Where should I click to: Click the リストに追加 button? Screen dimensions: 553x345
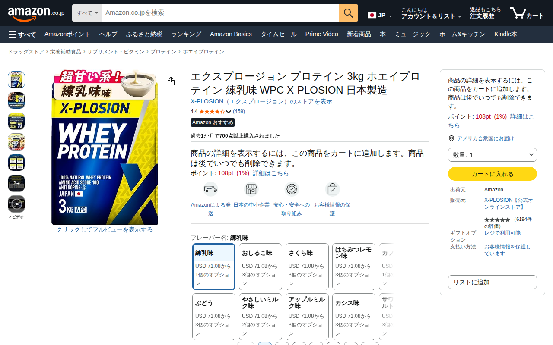pyautogui.click(x=493, y=282)
